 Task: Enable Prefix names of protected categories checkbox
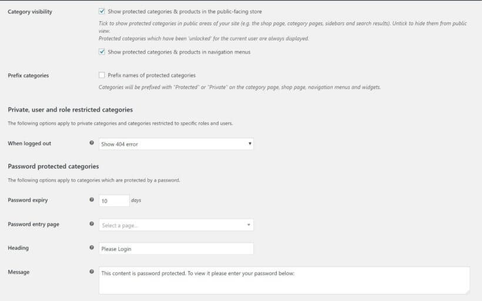click(102, 75)
